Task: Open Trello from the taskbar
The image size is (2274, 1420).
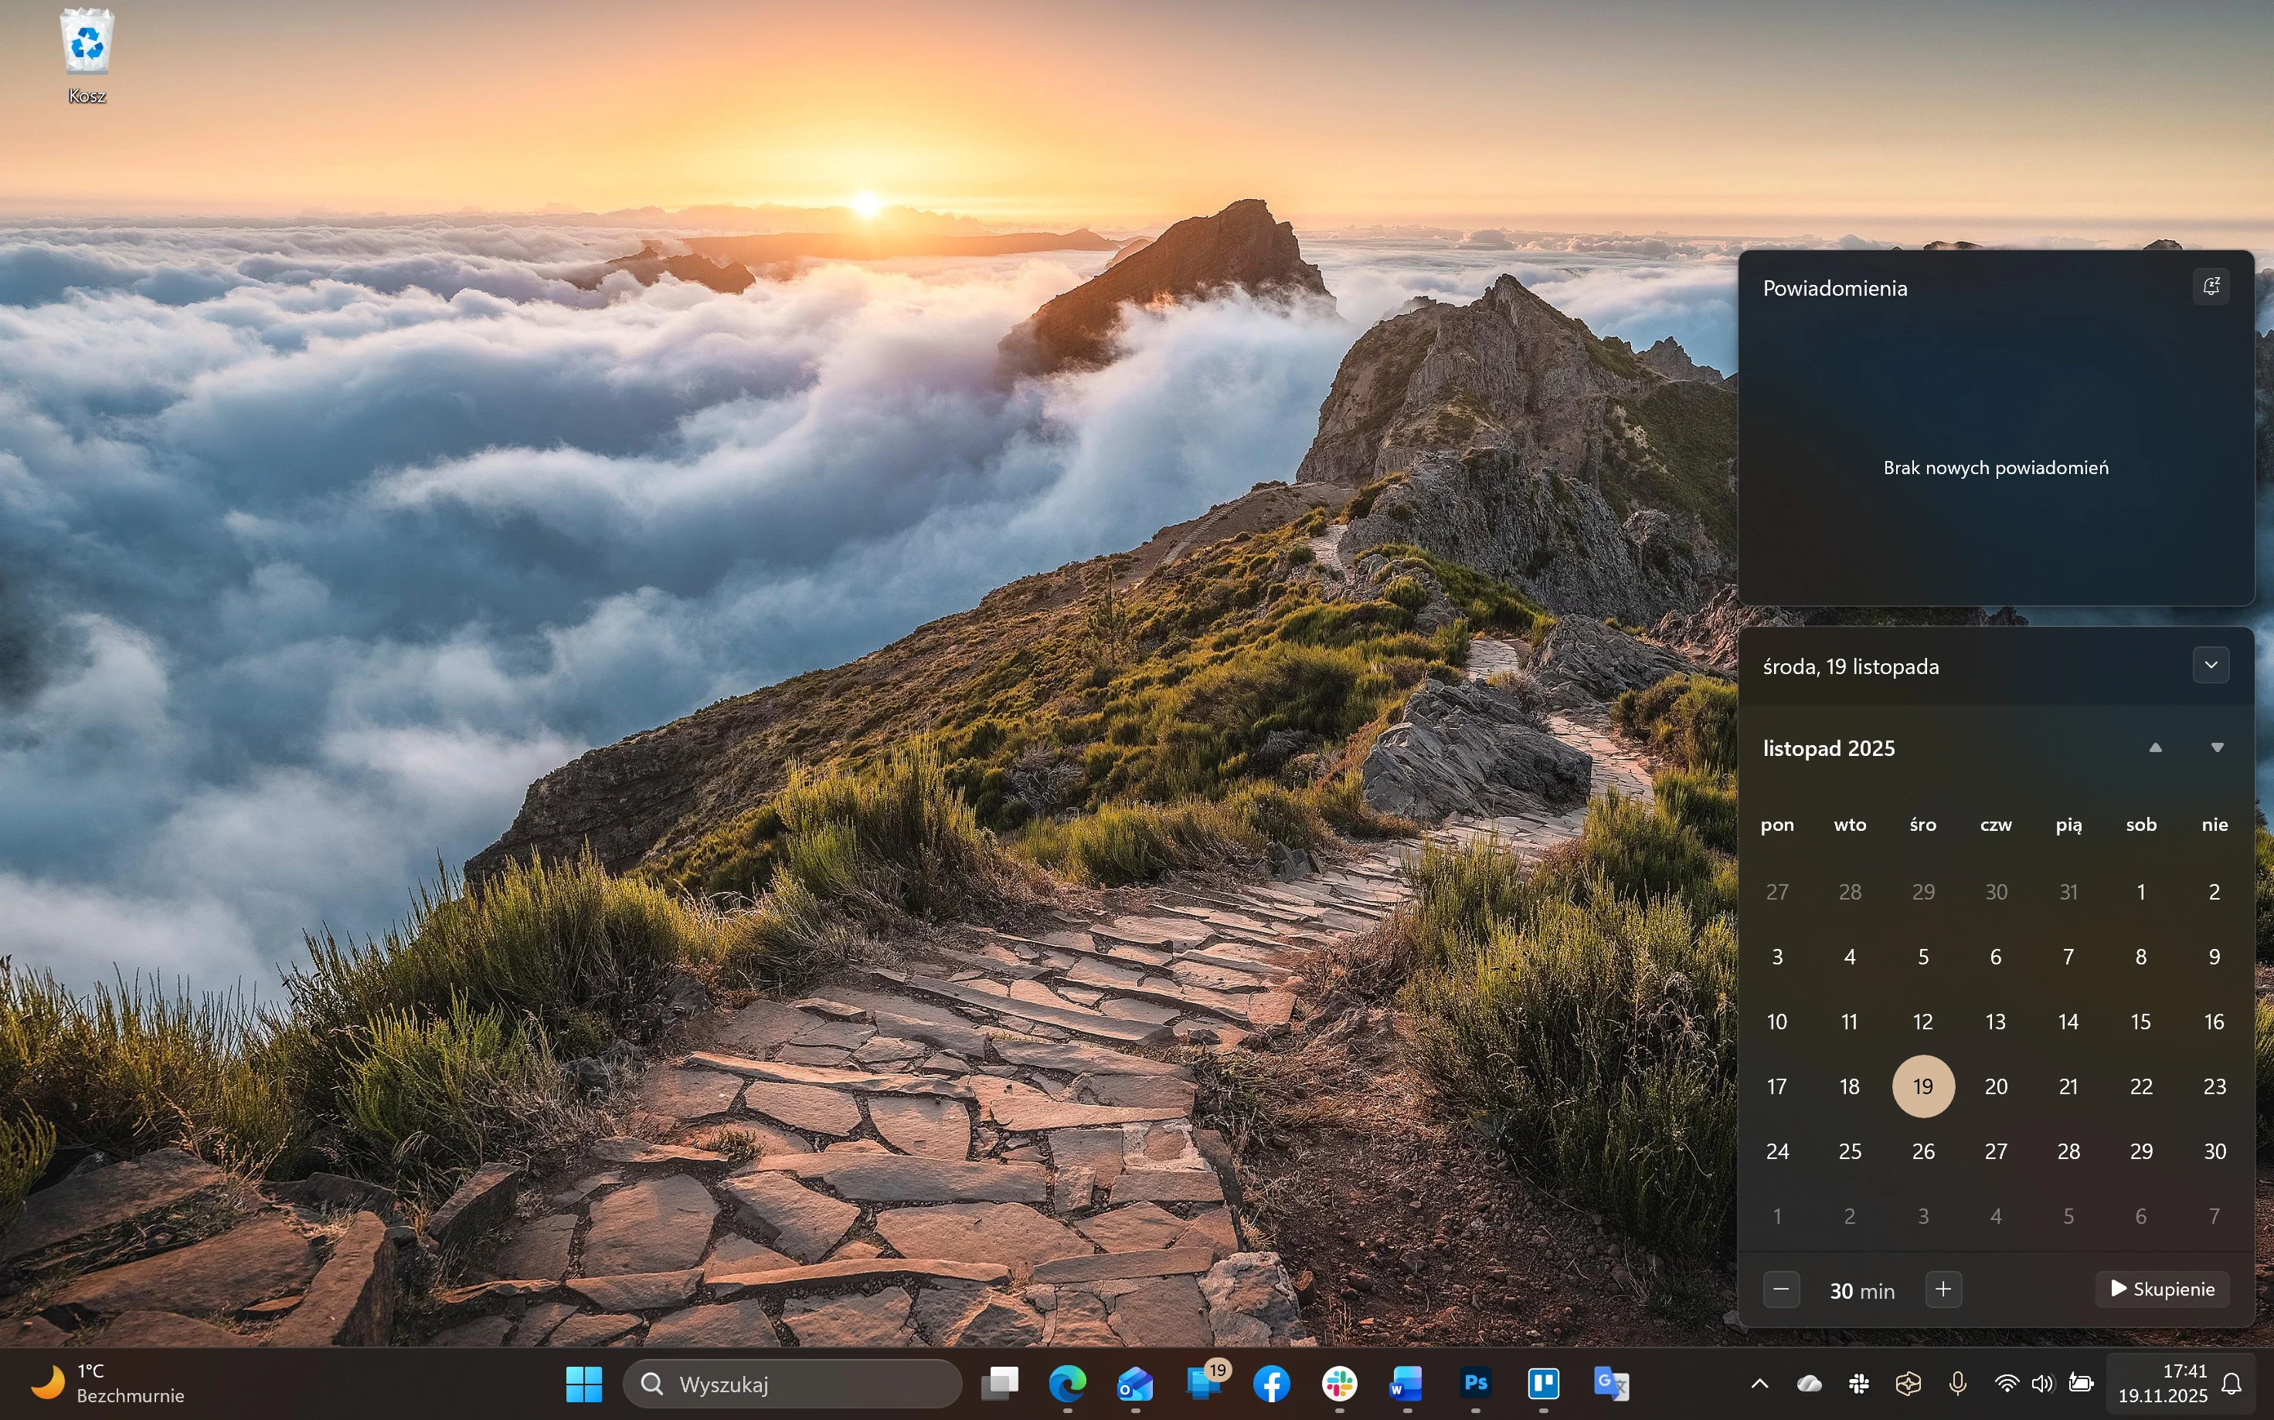Action: pos(1543,1382)
